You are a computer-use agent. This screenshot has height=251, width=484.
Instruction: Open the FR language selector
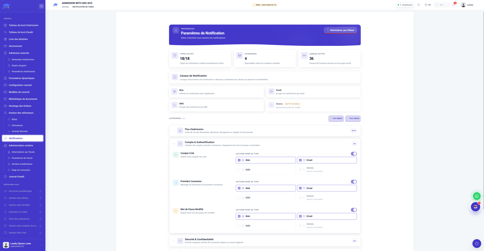[x=428, y=5]
